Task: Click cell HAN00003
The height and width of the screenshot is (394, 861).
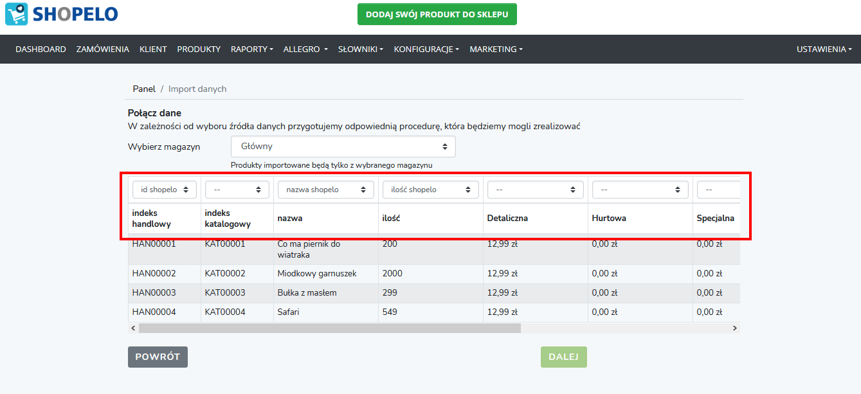Action: [165, 293]
